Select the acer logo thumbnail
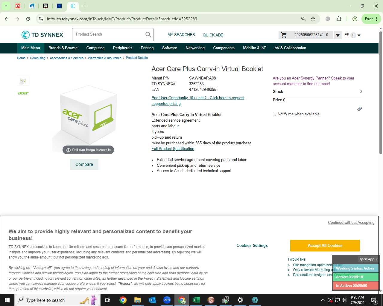This screenshot has height=306, width=383. coord(23,93)
